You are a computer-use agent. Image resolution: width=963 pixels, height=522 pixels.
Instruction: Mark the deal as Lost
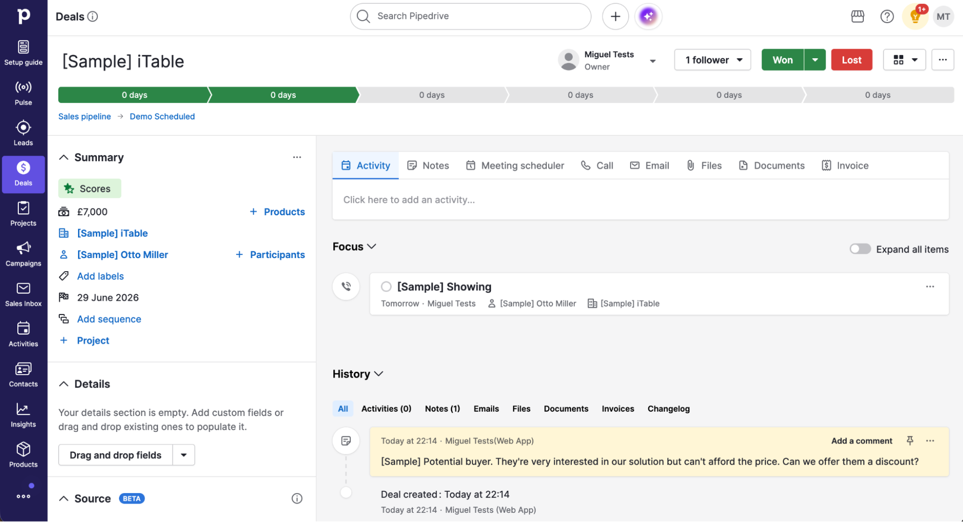(852, 60)
